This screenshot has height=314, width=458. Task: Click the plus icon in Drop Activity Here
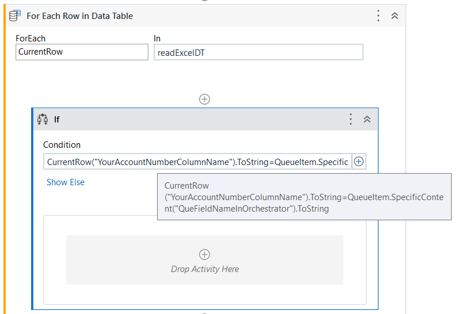[x=204, y=254]
